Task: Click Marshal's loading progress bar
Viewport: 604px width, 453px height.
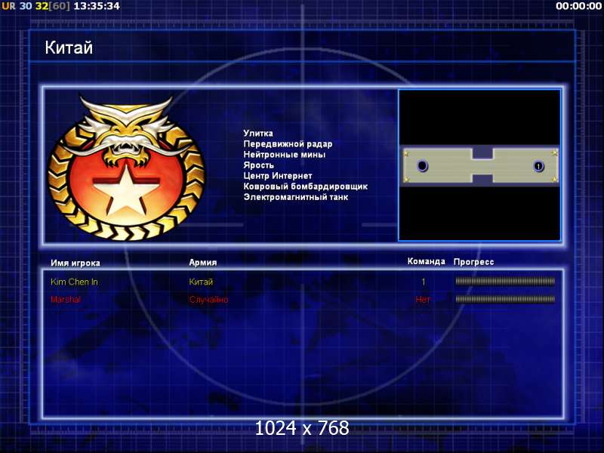Action: coord(505,299)
